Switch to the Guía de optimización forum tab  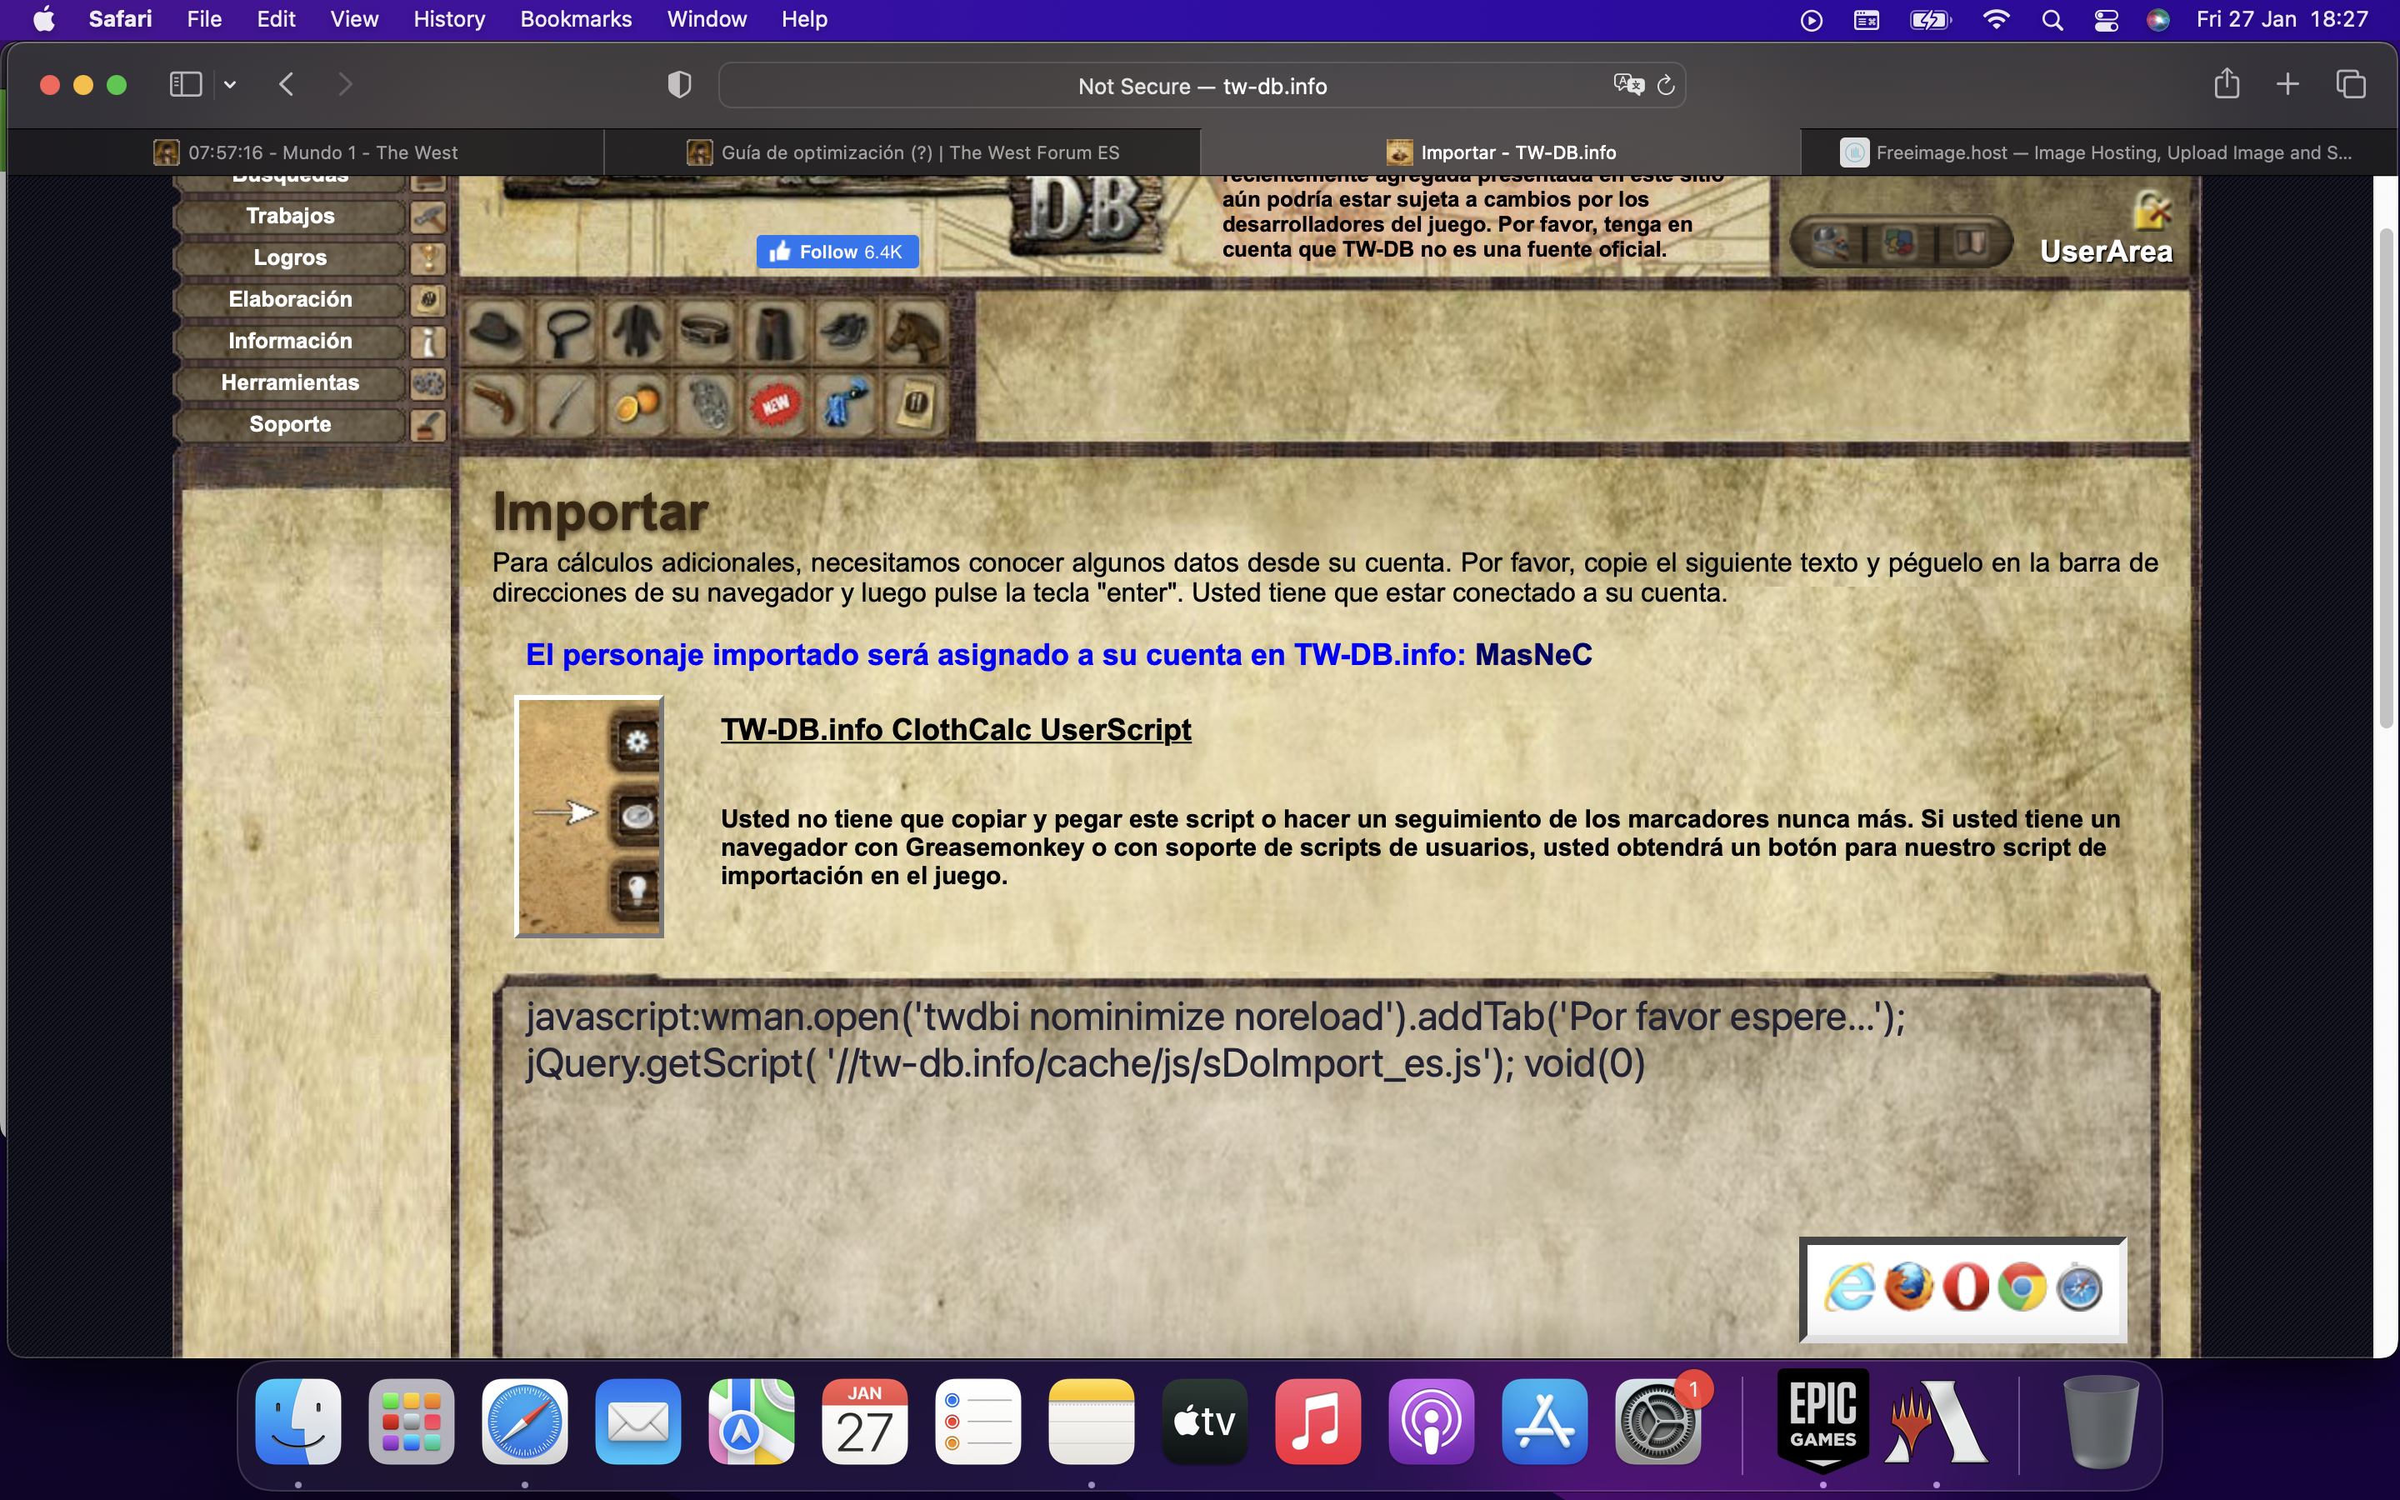click(902, 152)
